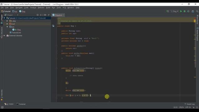199x112 pixels.
Task: Open the File menu
Action: (x=2, y=7)
